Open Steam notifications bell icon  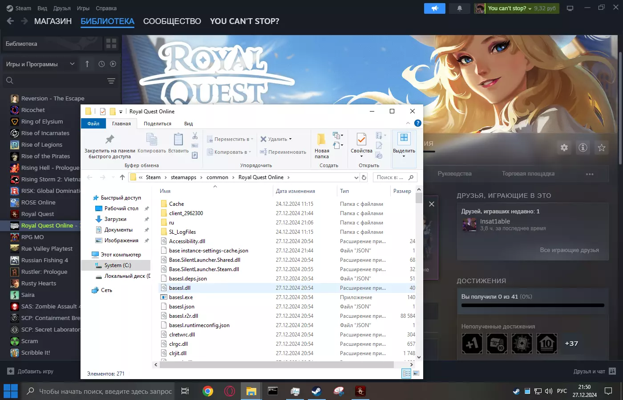(460, 8)
